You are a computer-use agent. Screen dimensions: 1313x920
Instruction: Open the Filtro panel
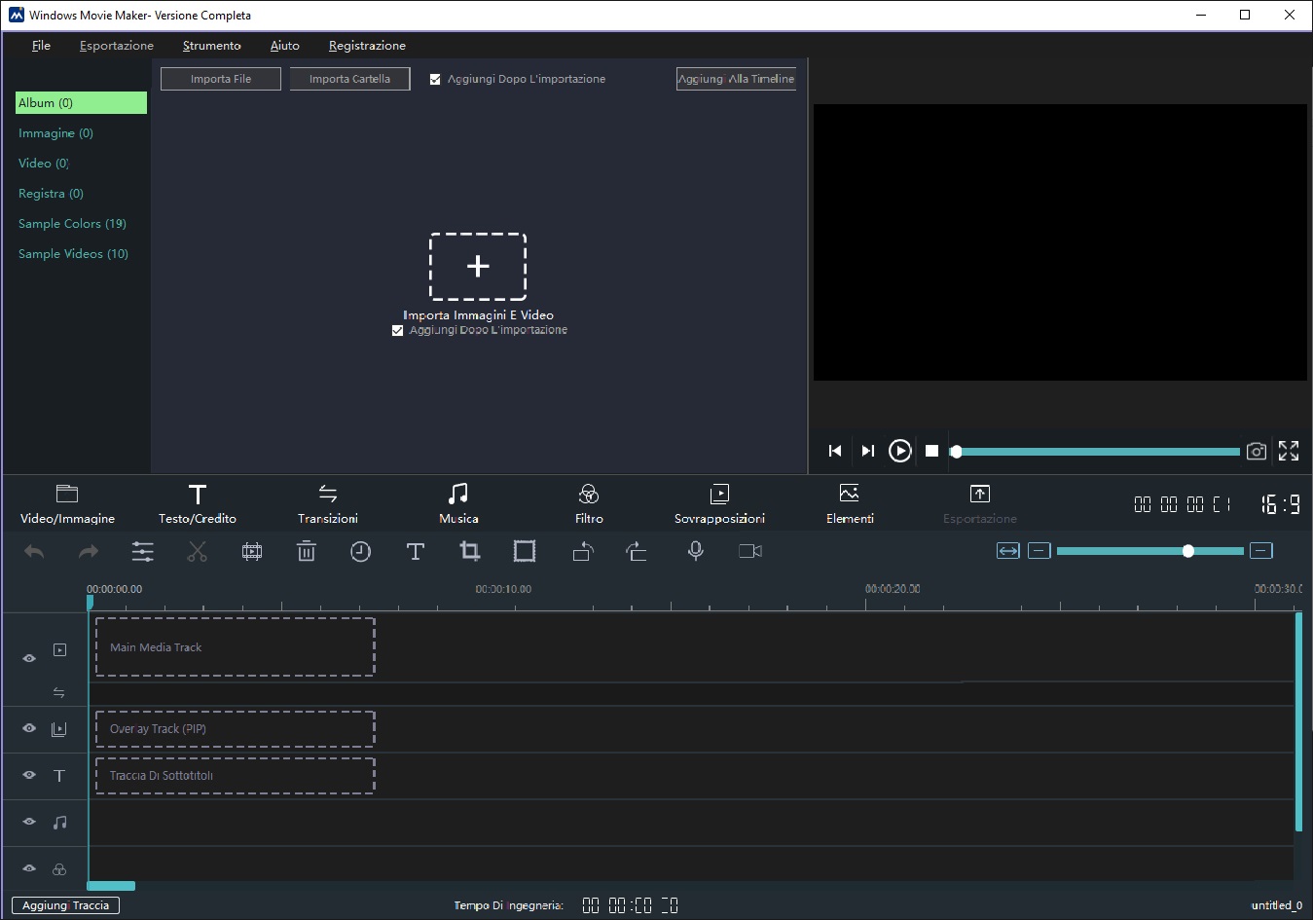pos(589,504)
